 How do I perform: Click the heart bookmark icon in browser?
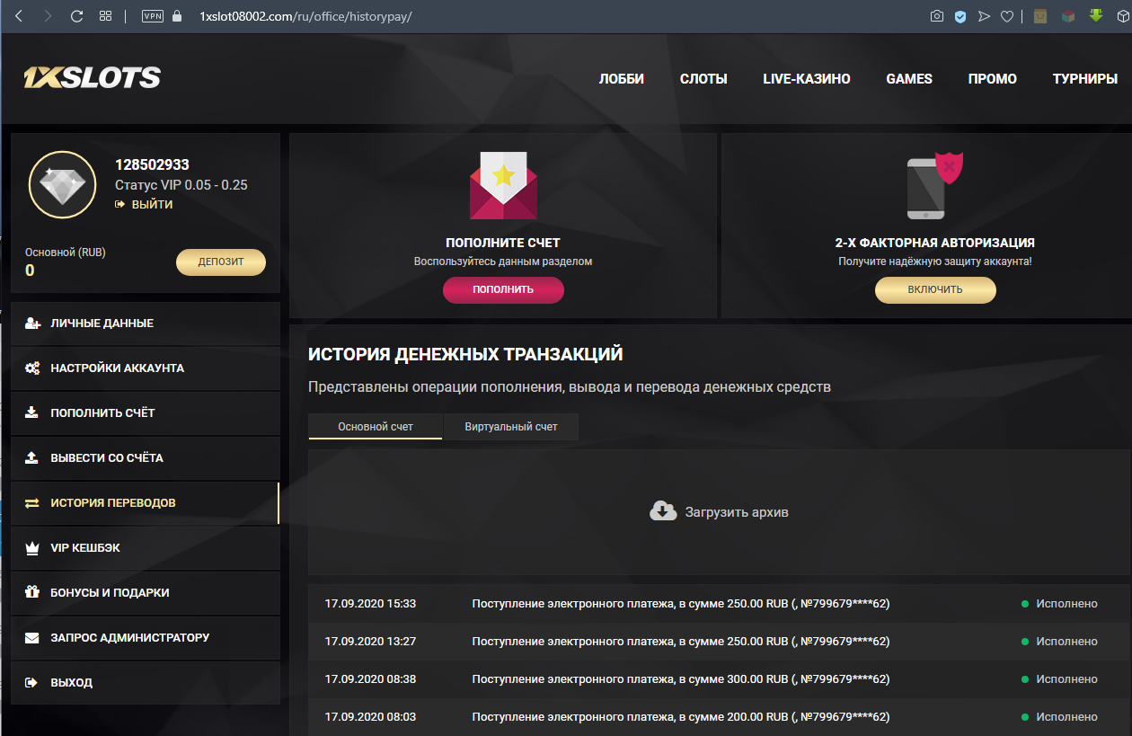point(1008,16)
